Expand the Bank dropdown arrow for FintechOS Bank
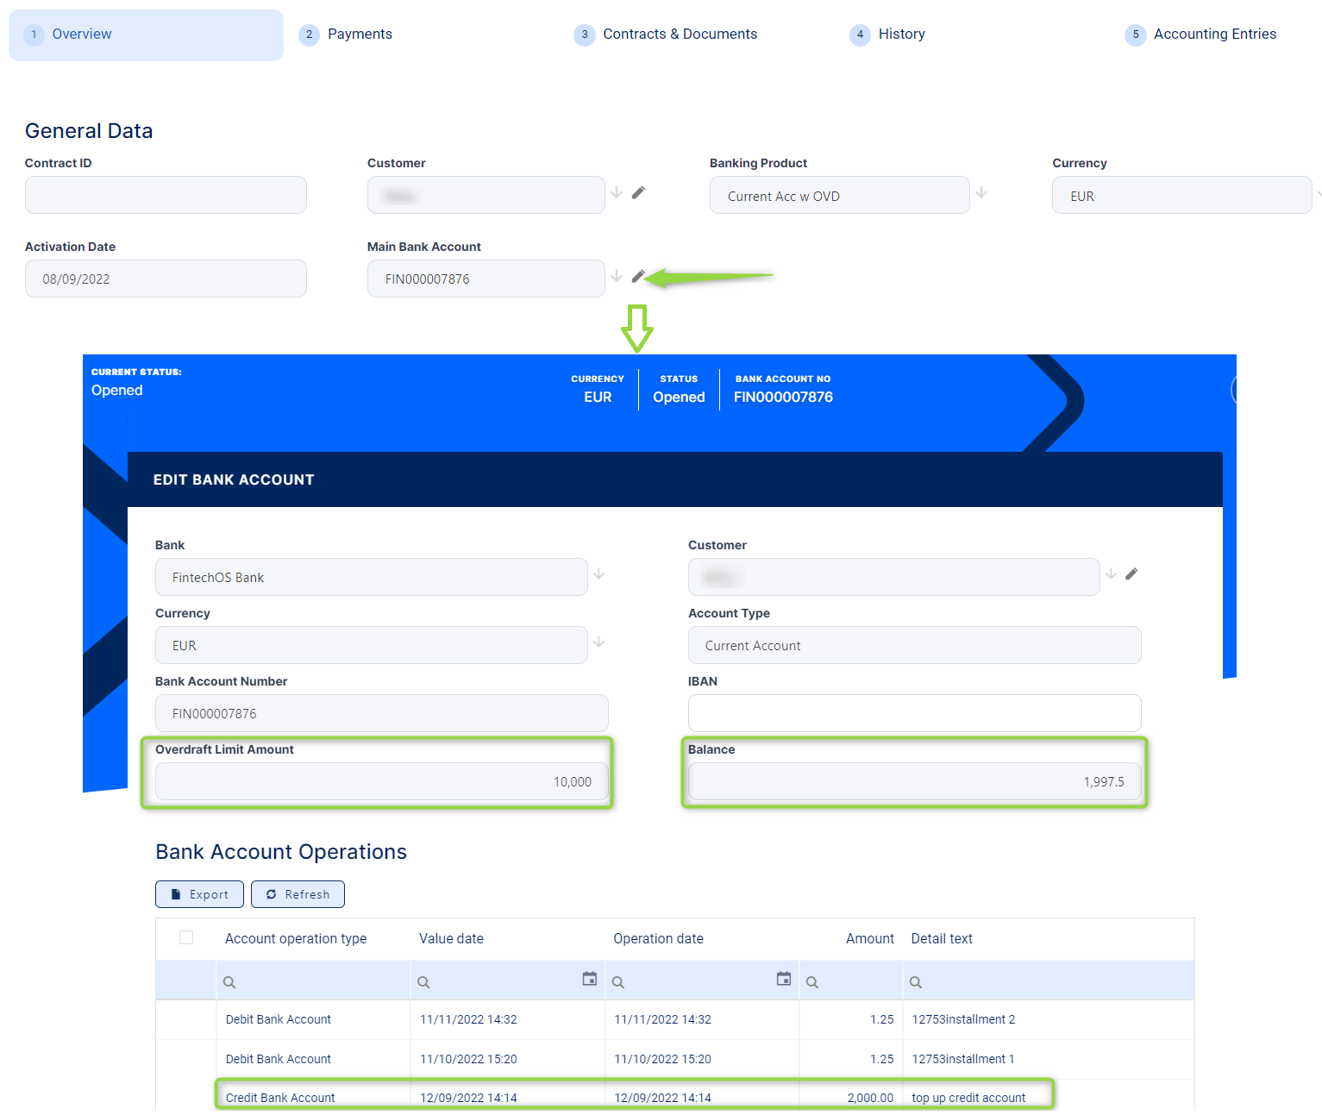The width and height of the screenshot is (1322, 1115). 599,574
